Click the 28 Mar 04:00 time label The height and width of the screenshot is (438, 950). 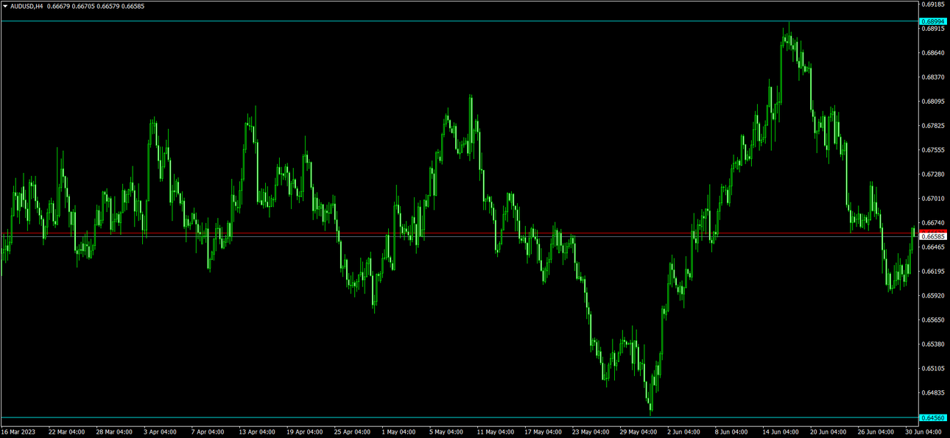coord(114,432)
